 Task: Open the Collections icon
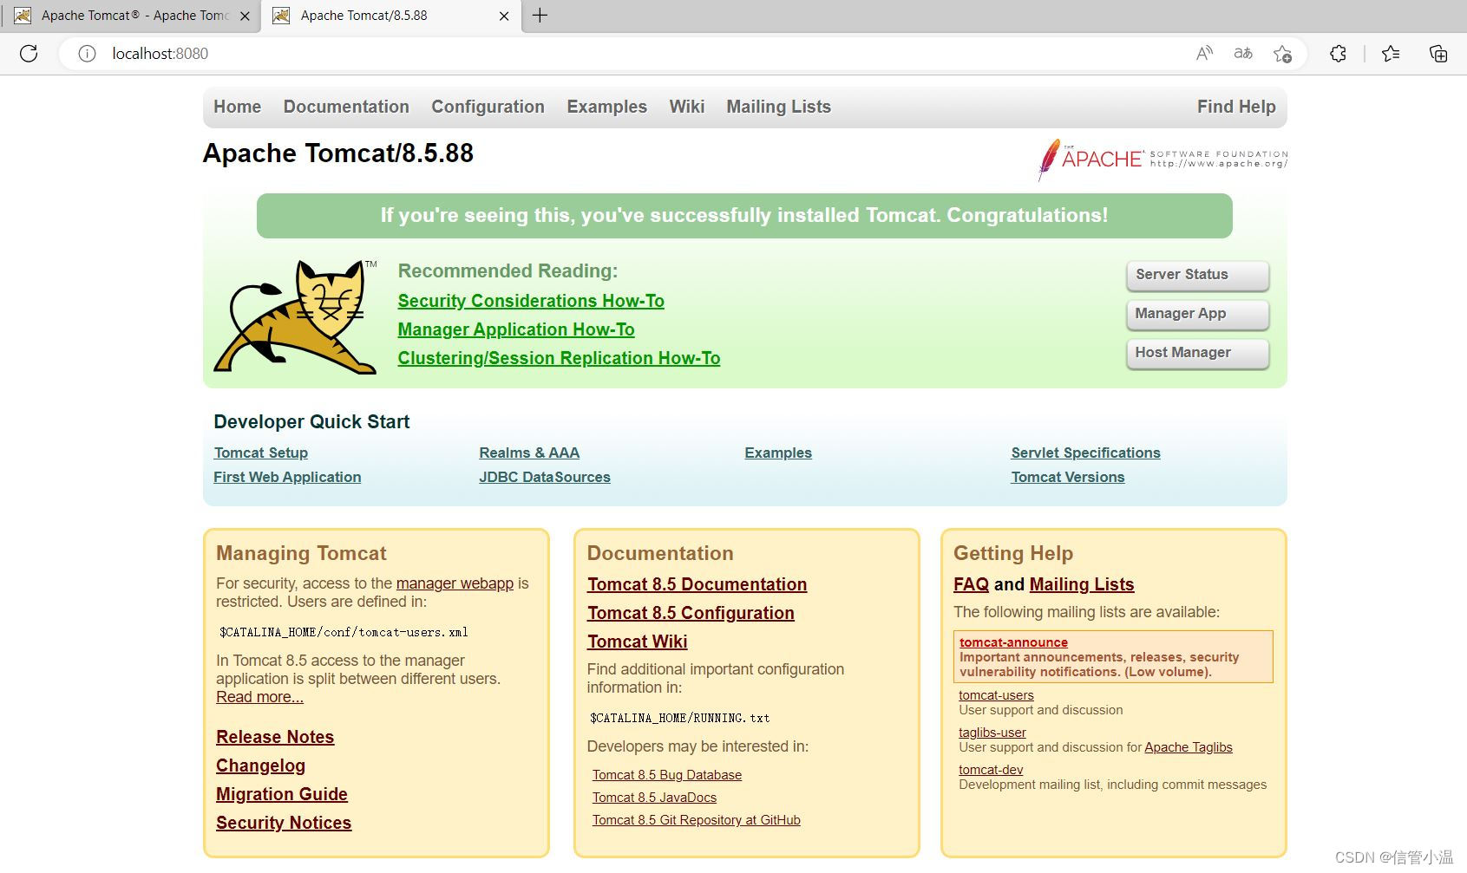point(1438,54)
